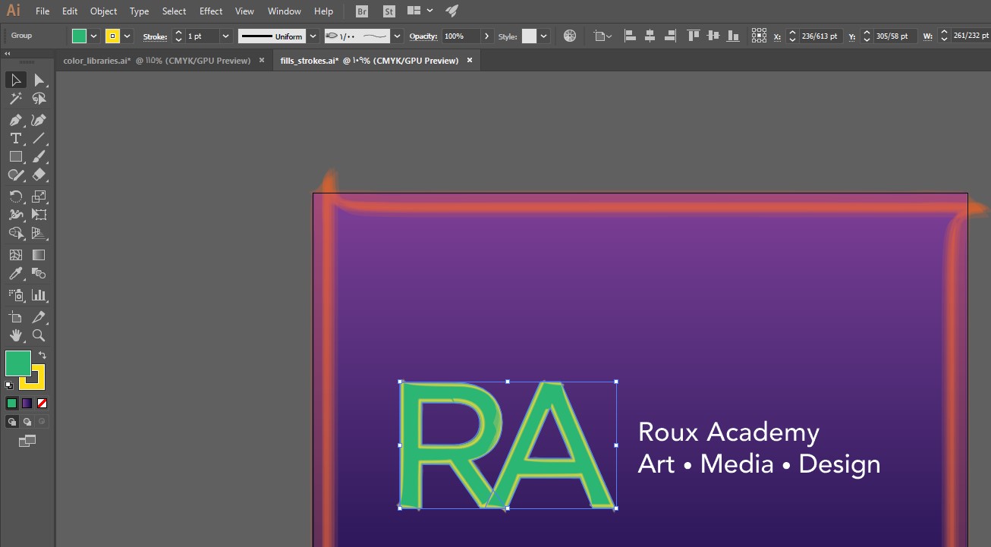
Task: Click the X position input field
Action: 821,36
